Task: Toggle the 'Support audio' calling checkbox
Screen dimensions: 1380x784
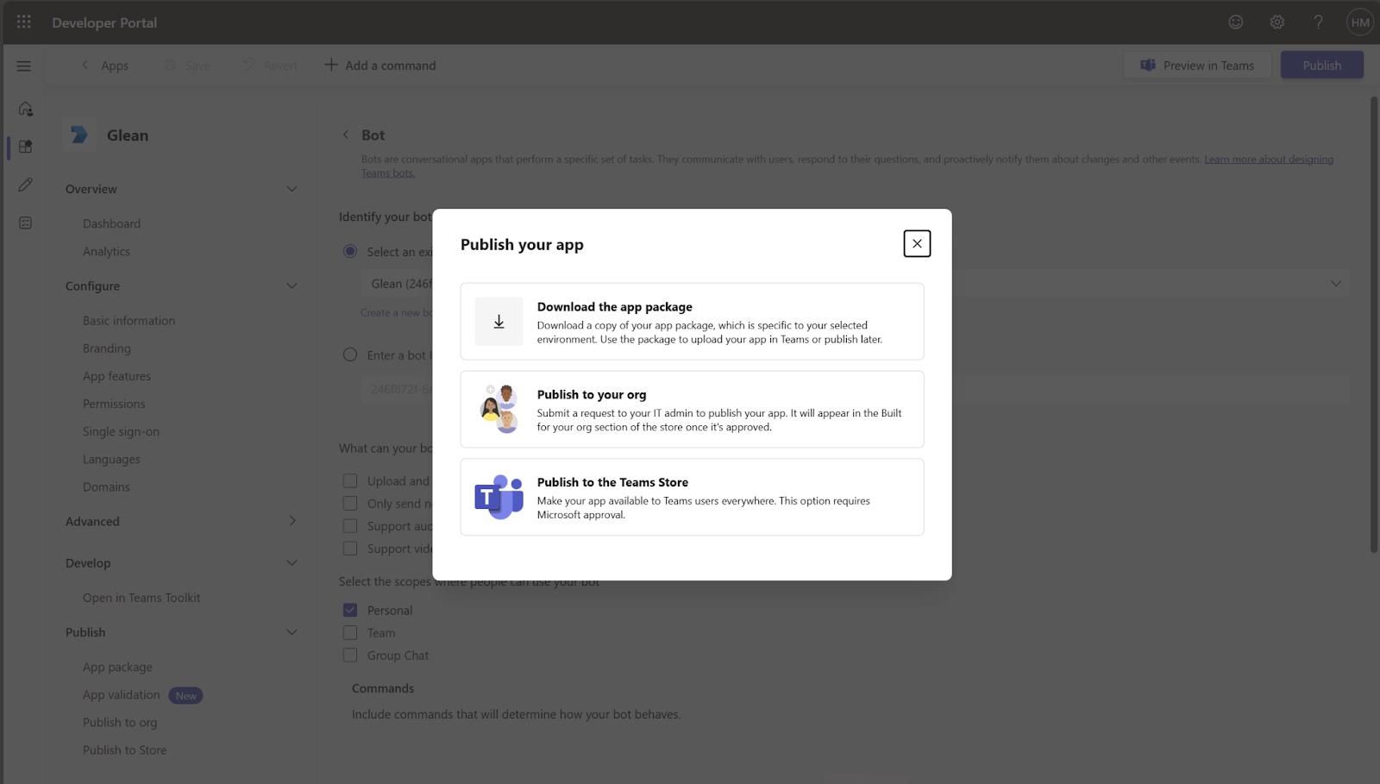Action: pos(350,526)
